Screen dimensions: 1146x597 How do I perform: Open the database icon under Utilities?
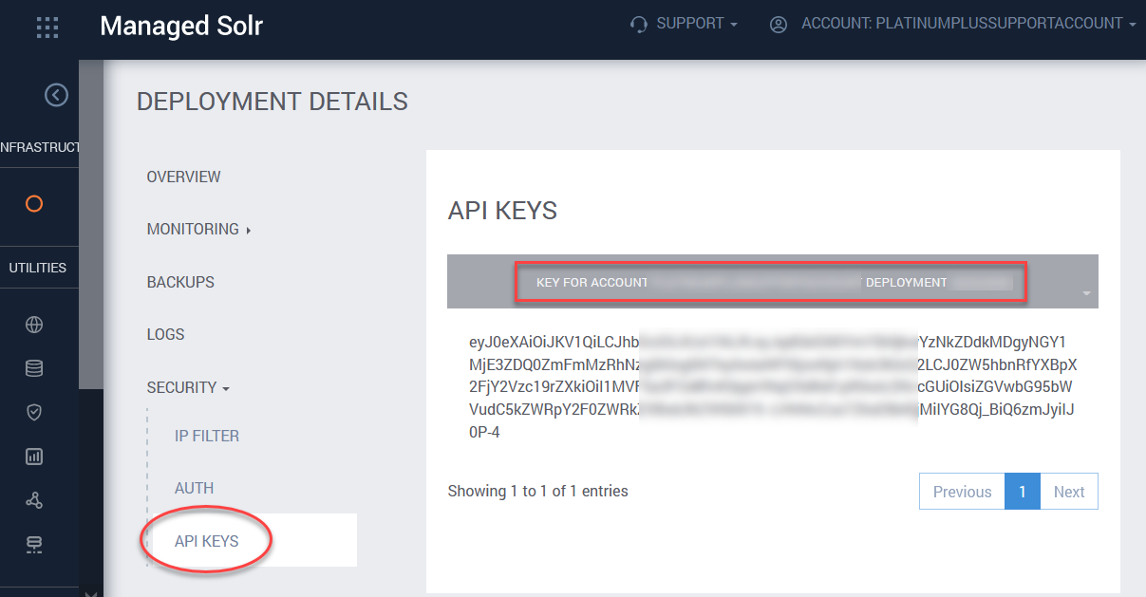click(34, 368)
